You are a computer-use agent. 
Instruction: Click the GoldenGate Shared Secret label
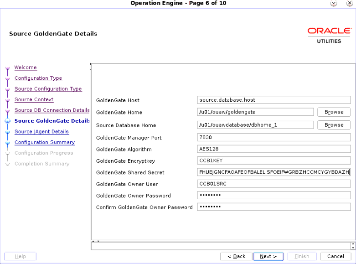(x=130, y=172)
